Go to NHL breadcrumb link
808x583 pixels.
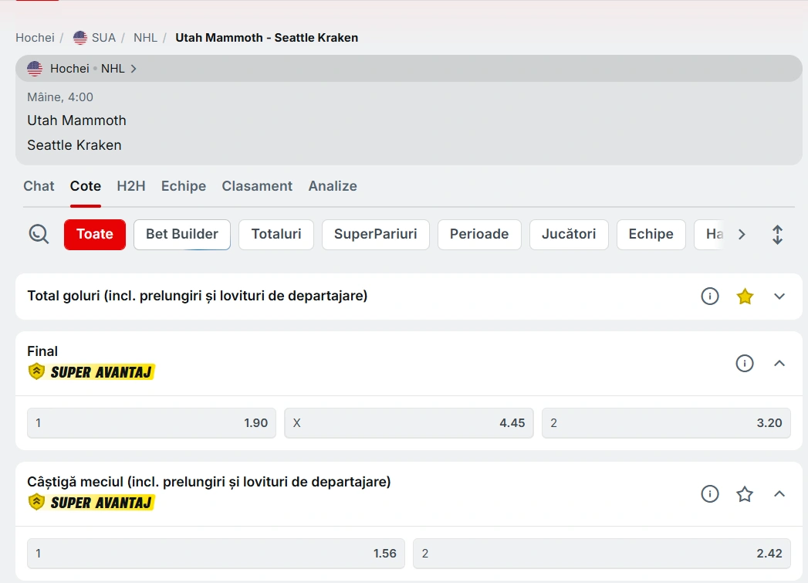[x=145, y=38]
